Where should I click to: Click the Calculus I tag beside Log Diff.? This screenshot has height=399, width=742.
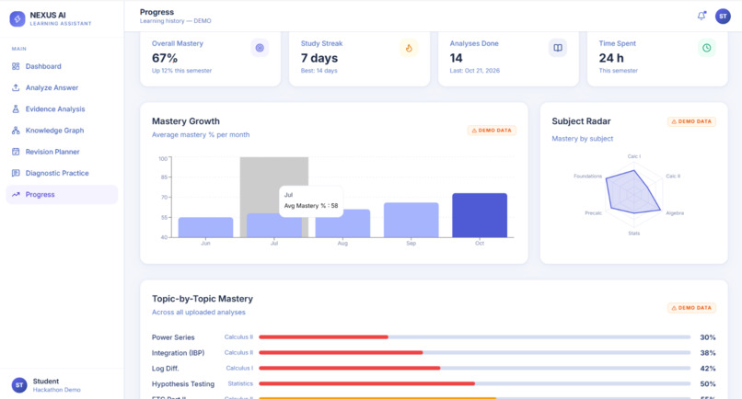coord(239,369)
